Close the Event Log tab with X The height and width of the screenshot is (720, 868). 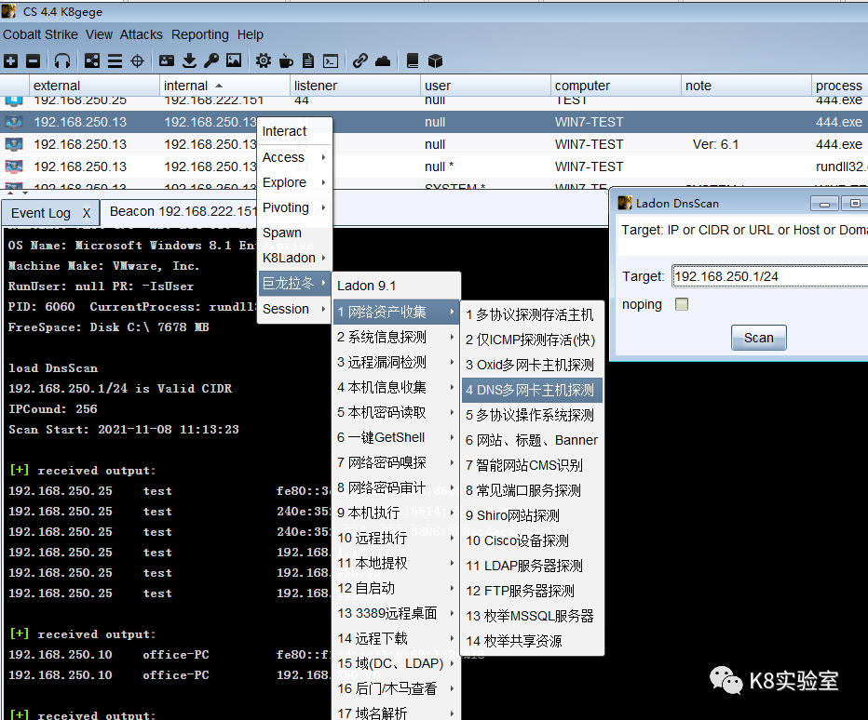point(87,213)
